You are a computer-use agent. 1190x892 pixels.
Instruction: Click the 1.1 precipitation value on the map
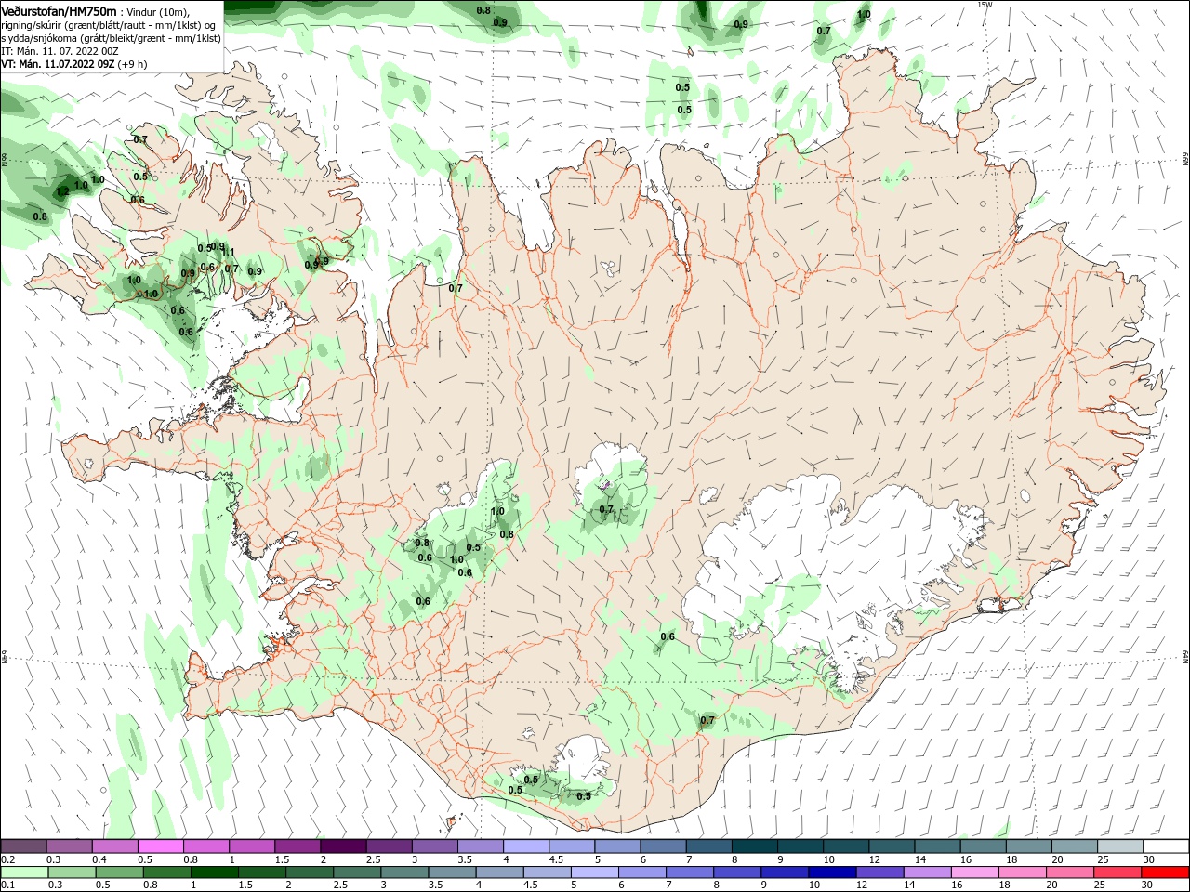click(x=229, y=252)
